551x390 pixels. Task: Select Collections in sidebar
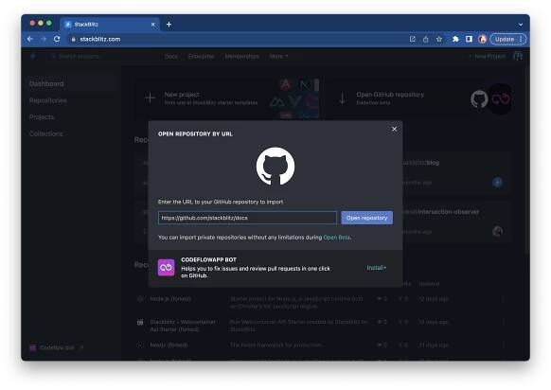[46, 133]
